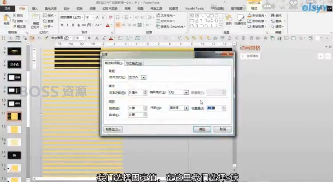Open the line spacing dropdown in dialog

pyautogui.click(x=186, y=108)
